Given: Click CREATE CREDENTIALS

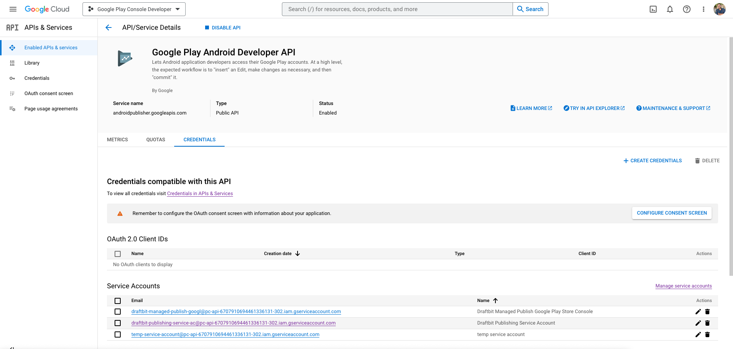Looking at the screenshot, I should pos(652,161).
